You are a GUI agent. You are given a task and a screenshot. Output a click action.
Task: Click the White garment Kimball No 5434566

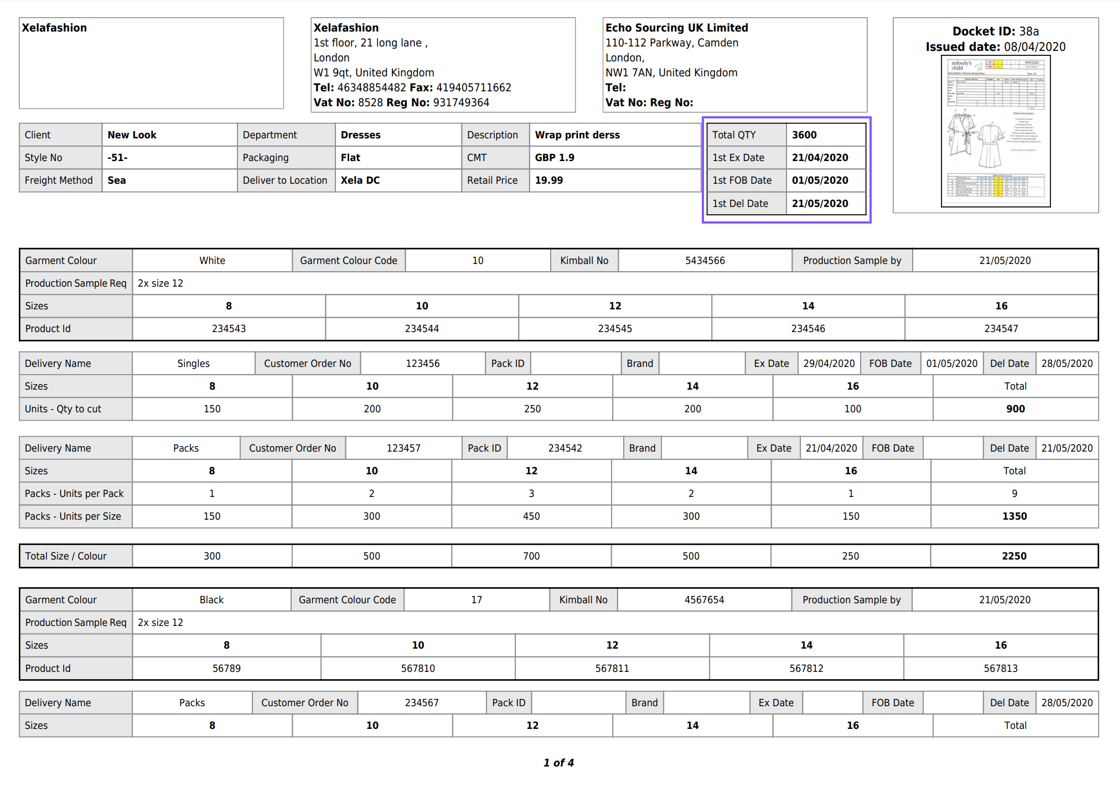705,261
